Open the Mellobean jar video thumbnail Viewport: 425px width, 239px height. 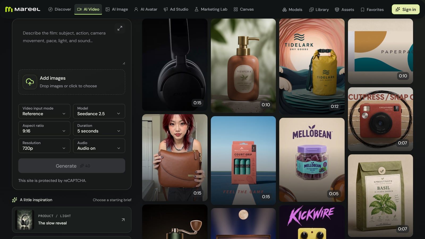pyautogui.click(x=312, y=160)
